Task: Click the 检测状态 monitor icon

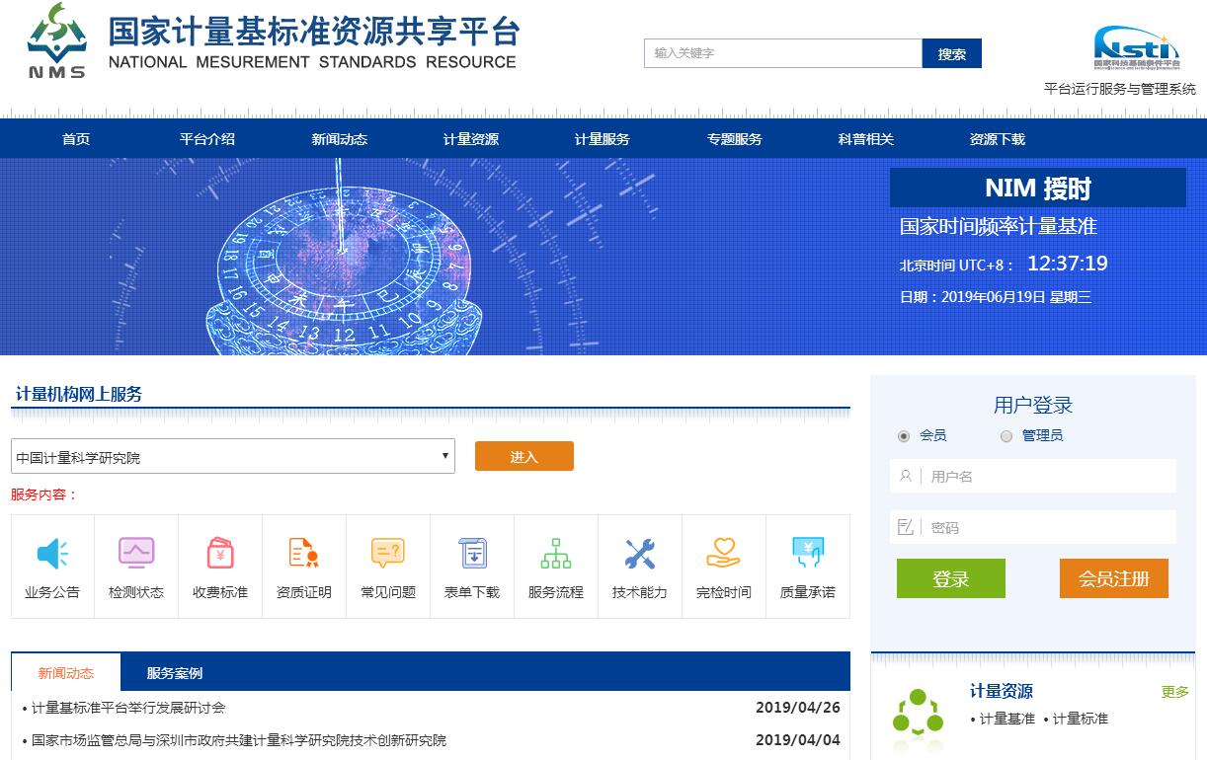Action: pyautogui.click(x=136, y=554)
